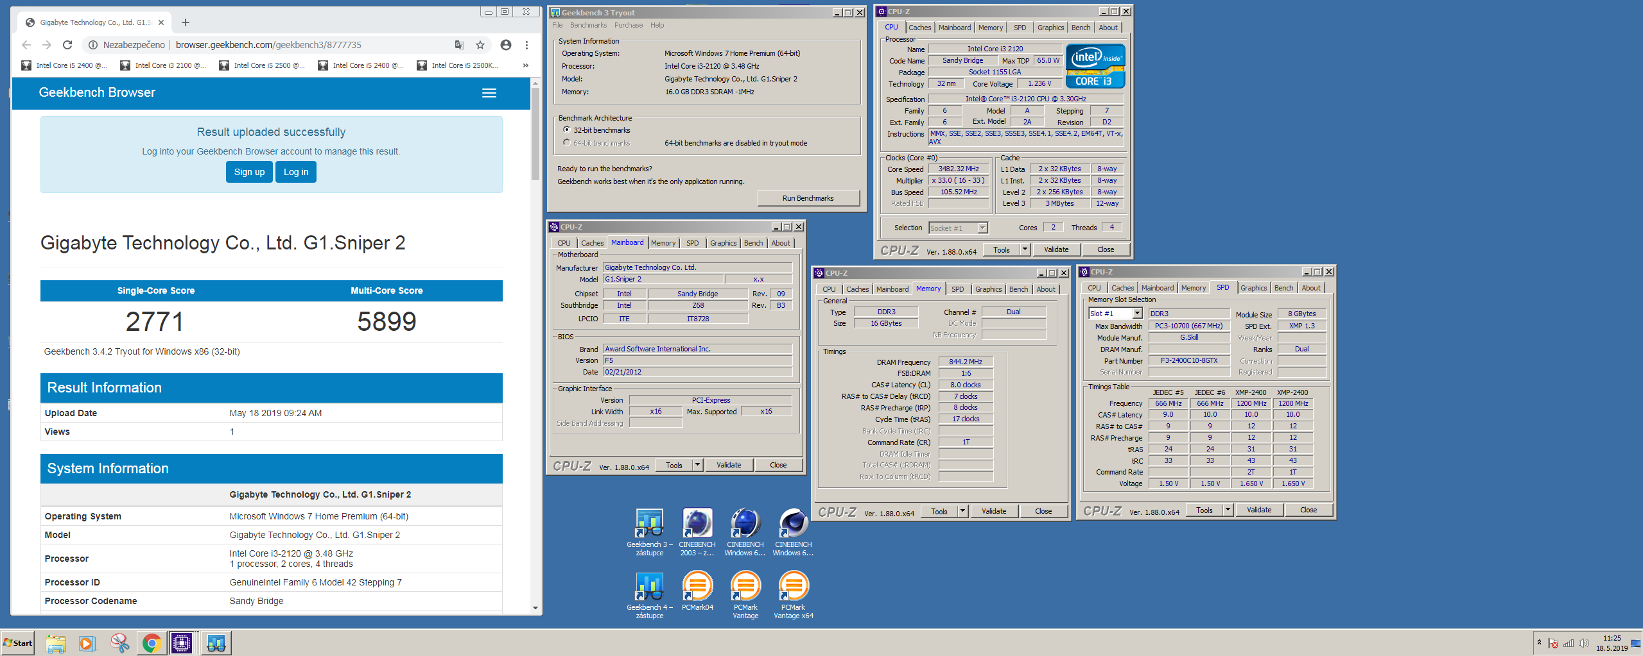Image resolution: width=1643 pixels, height=656 pixels.
Task: Switch to Geekbench in taskbar
Action: pos(216,643)
